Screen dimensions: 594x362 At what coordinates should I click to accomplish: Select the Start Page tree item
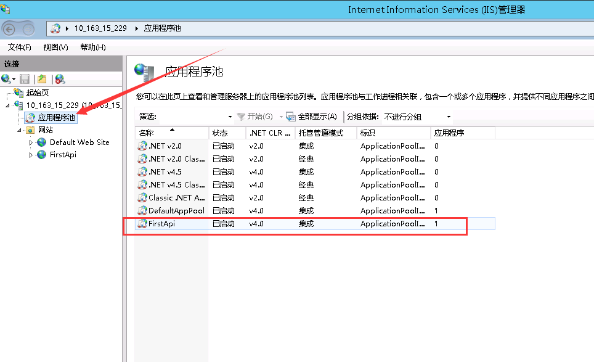[38, 93]
